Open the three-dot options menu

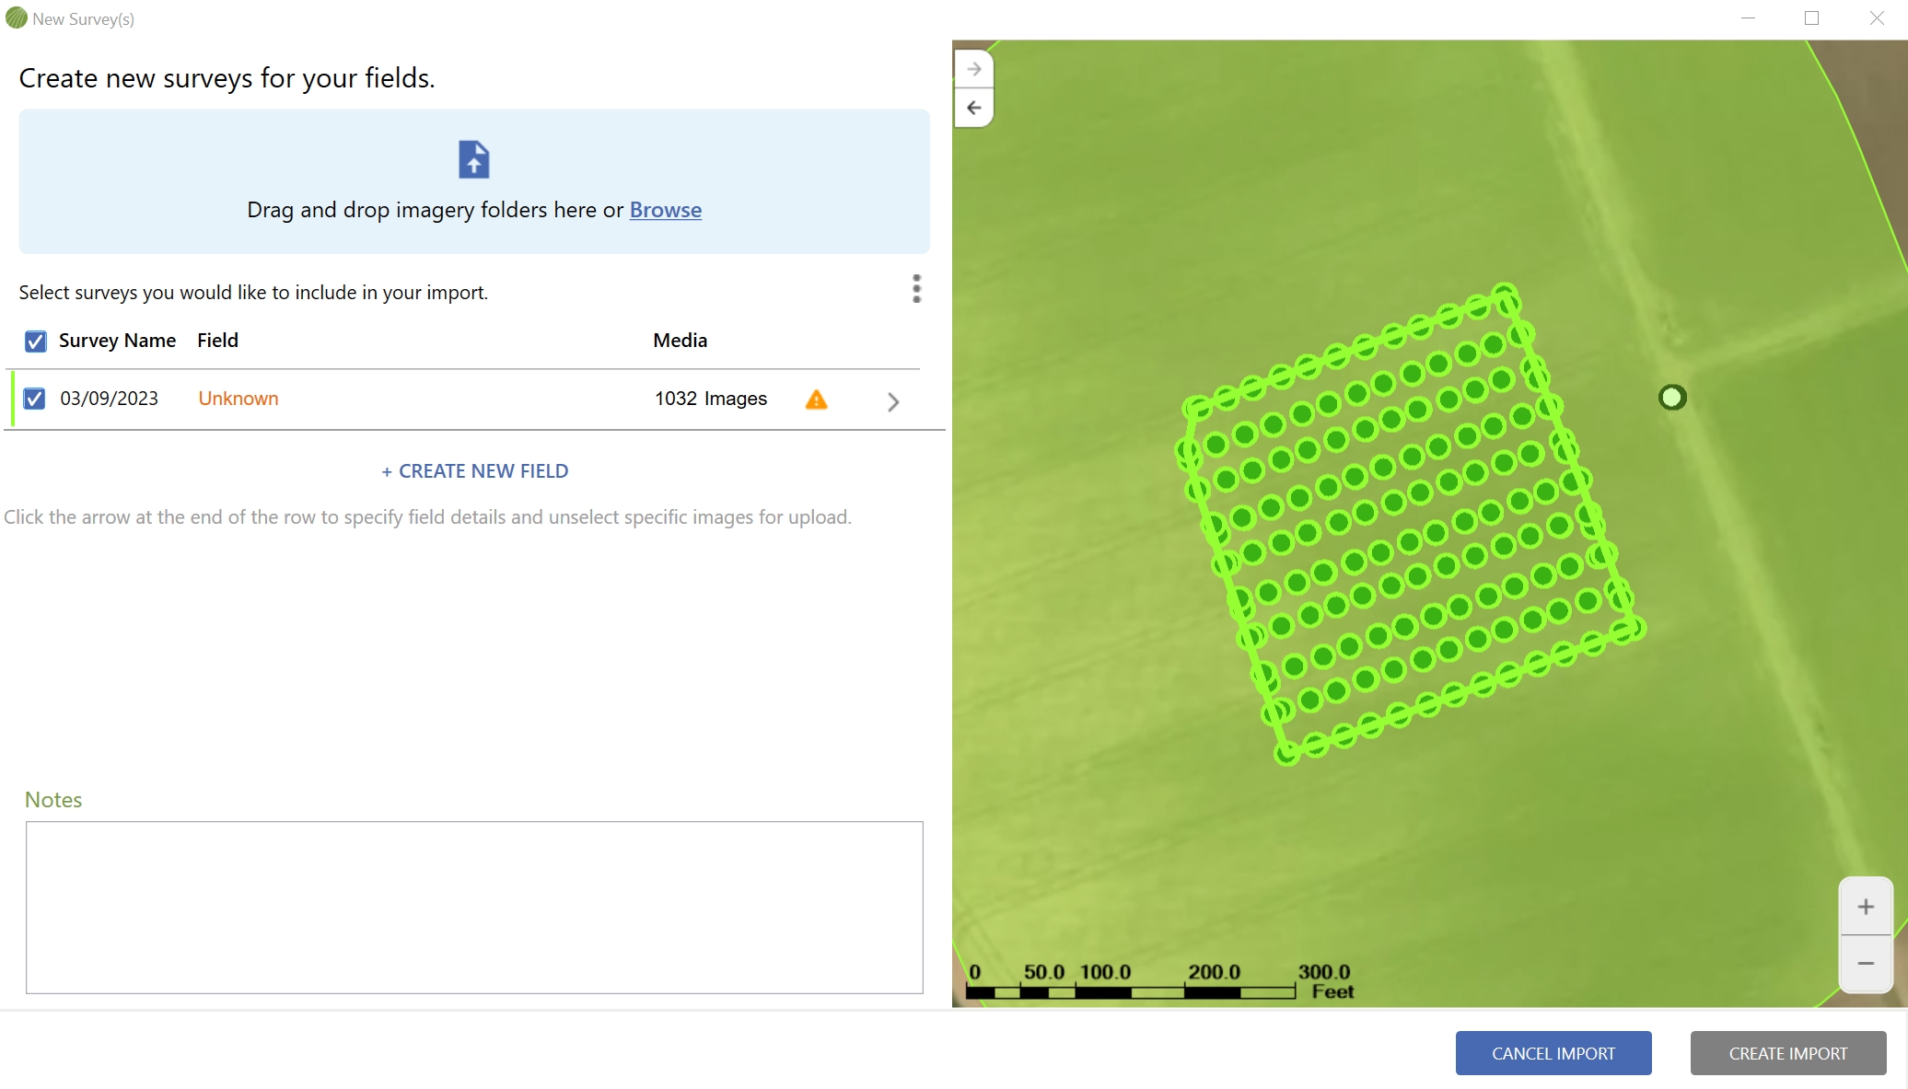coord(916,288)
